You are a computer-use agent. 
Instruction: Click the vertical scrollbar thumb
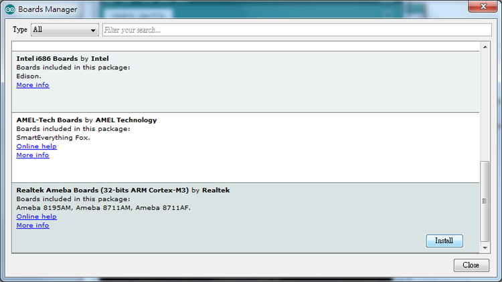485,200
